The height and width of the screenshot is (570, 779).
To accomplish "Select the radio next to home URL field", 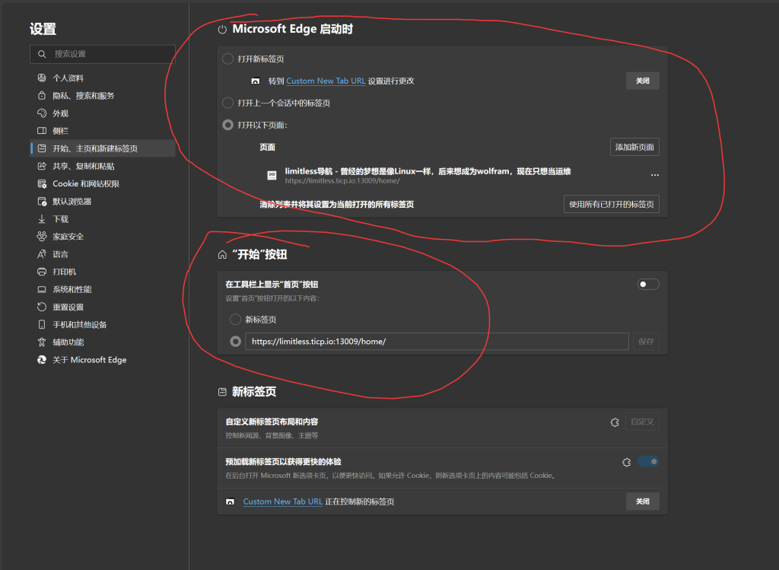I will tap(236, 342).
